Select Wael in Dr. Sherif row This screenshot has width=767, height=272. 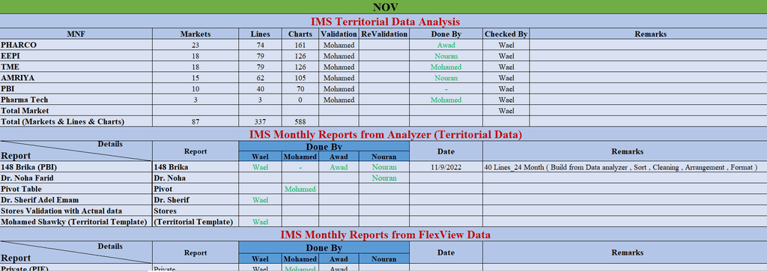coord(260,199)
